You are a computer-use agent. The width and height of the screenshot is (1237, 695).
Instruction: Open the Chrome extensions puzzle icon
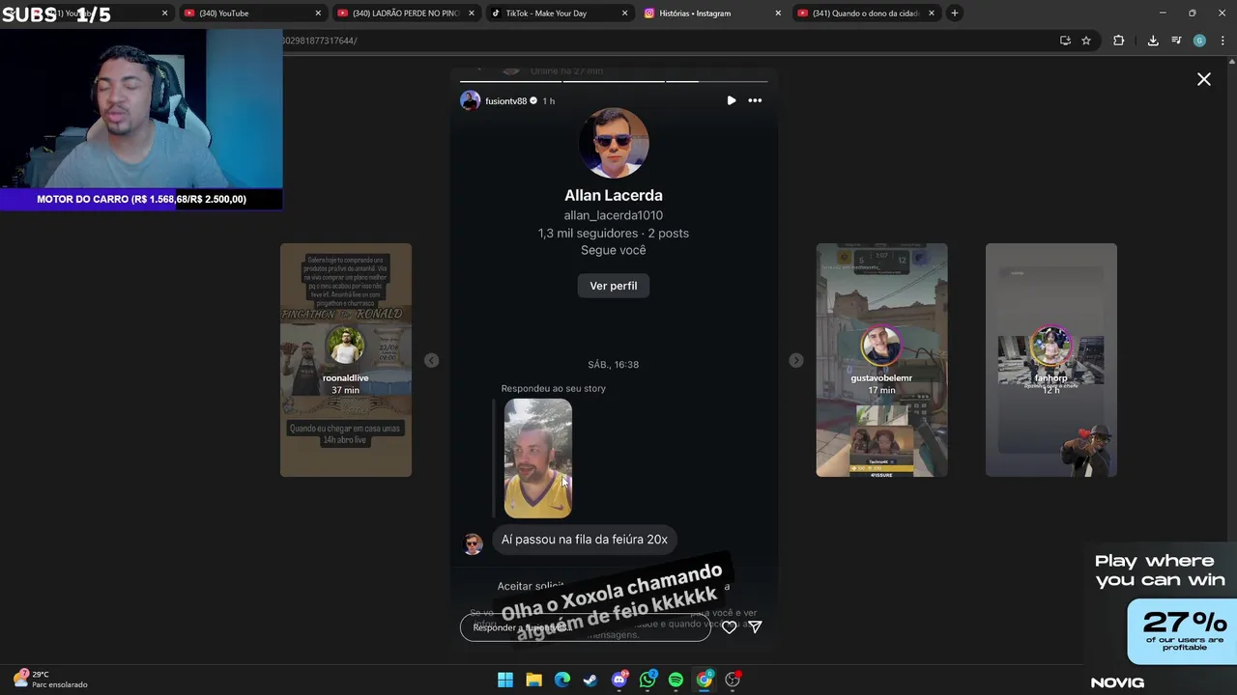[x=1118, y=41]
